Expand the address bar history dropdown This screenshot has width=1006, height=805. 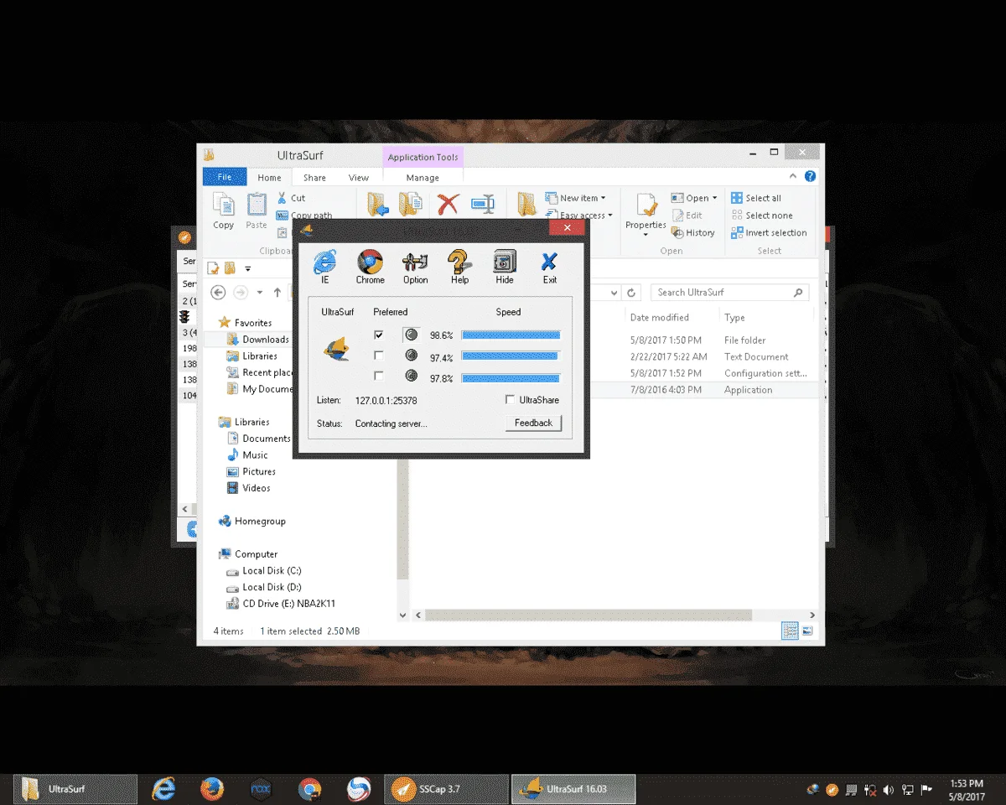(x=614, y=293)
